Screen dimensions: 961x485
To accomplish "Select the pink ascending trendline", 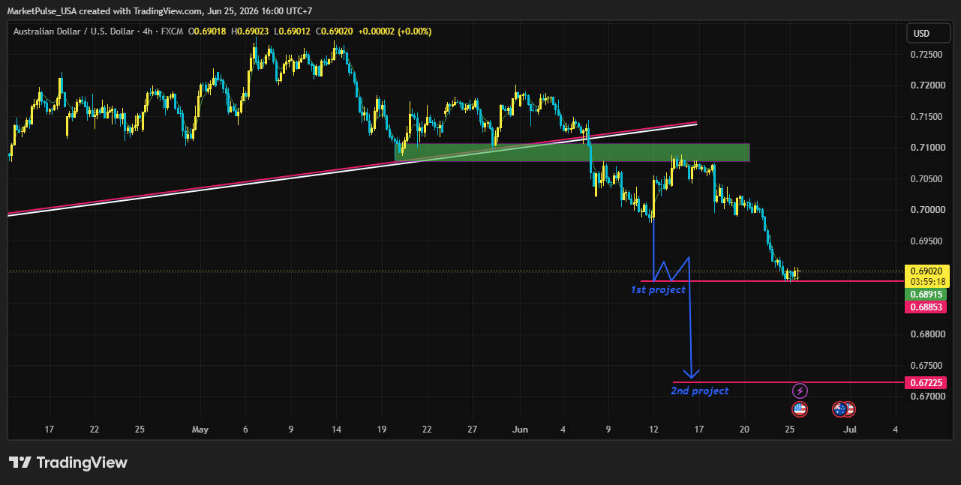I will pyautogui.click(x=353, y=169).
